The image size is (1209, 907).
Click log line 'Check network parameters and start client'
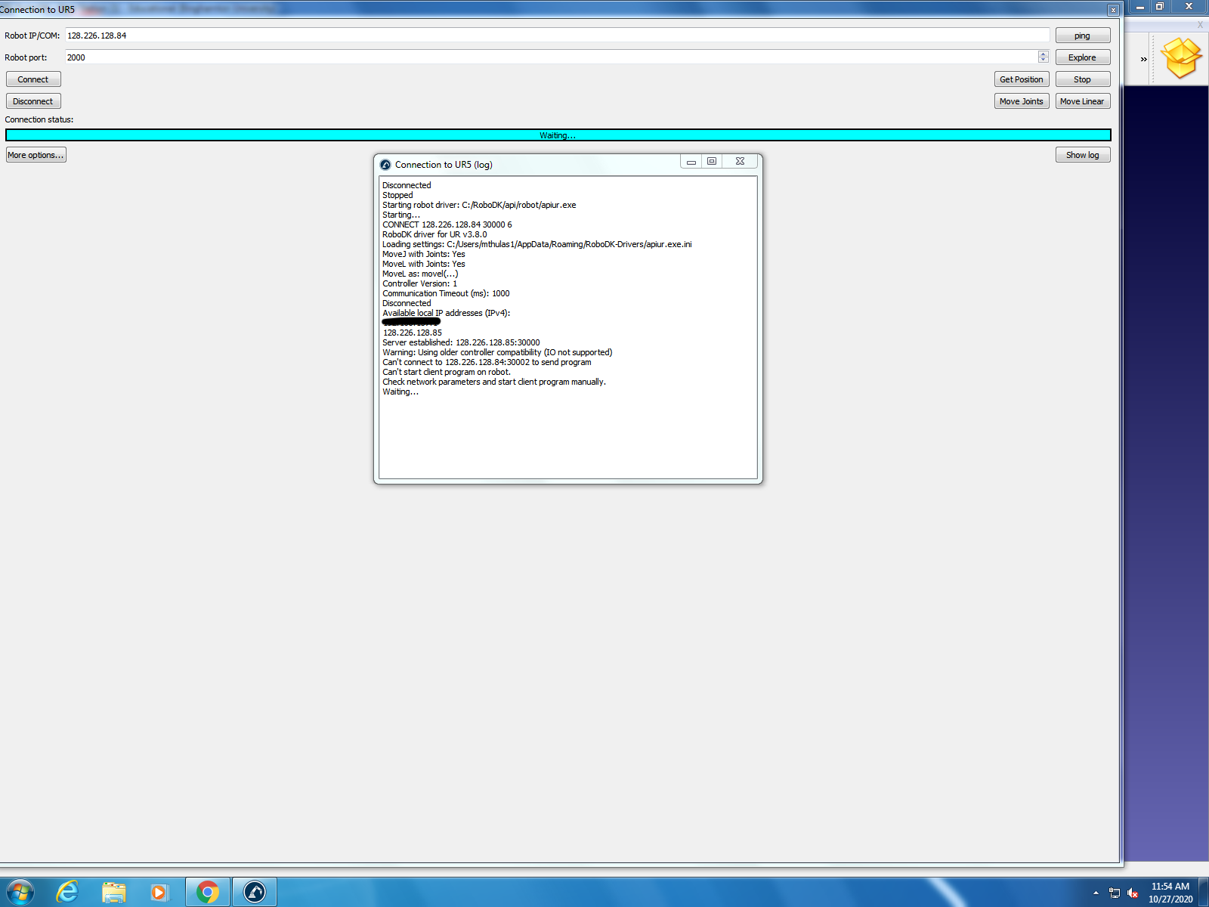click(x=494, y=382)
